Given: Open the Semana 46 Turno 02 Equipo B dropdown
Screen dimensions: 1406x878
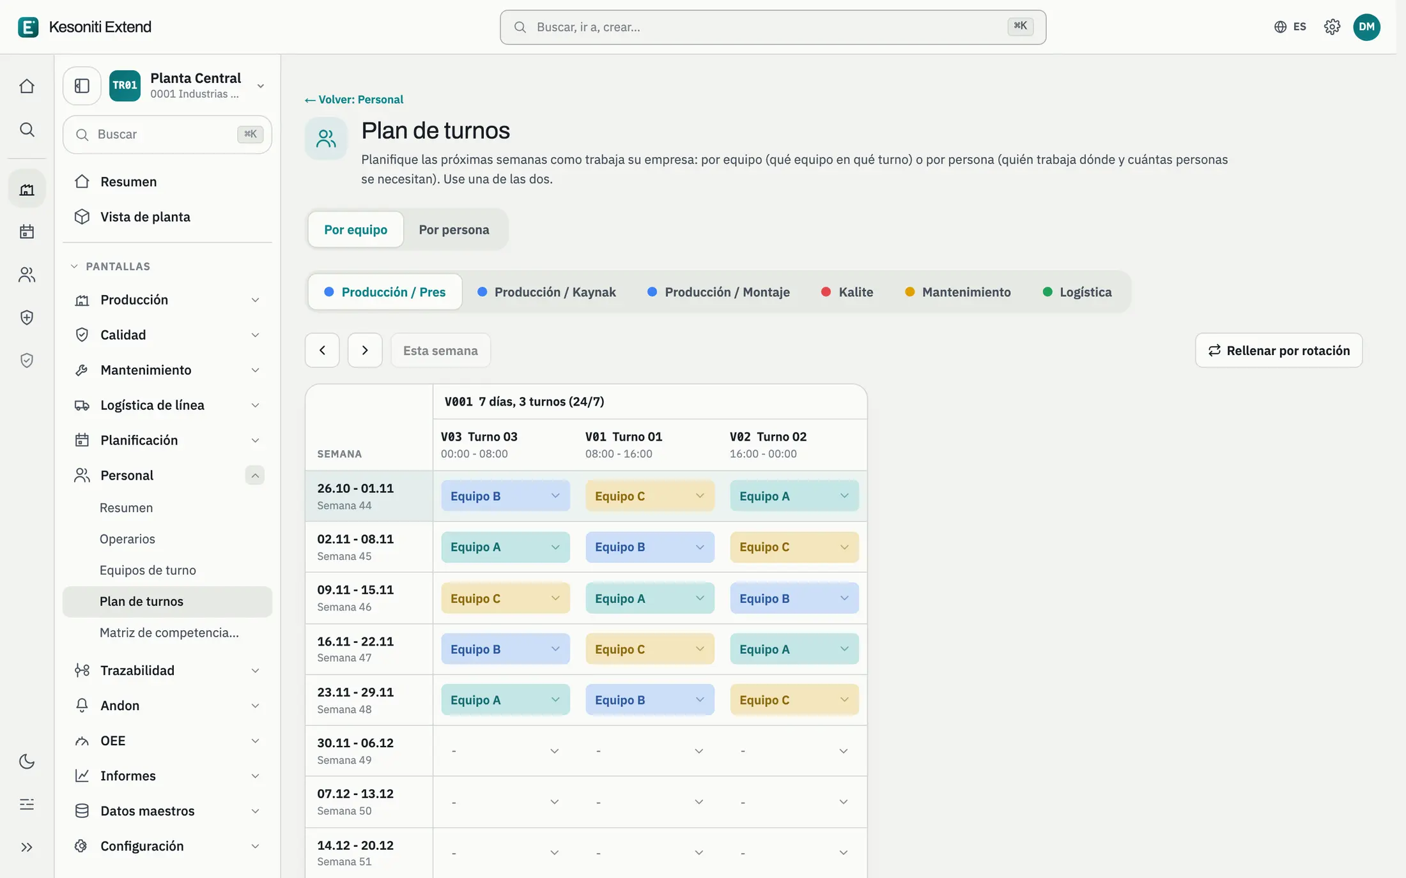Looking at the screenshot, I should pos(794,598).
